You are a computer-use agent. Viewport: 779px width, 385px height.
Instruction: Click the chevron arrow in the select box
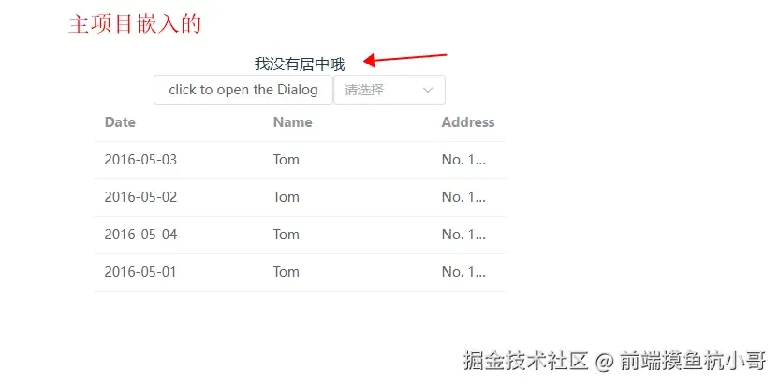click(427, 91)
